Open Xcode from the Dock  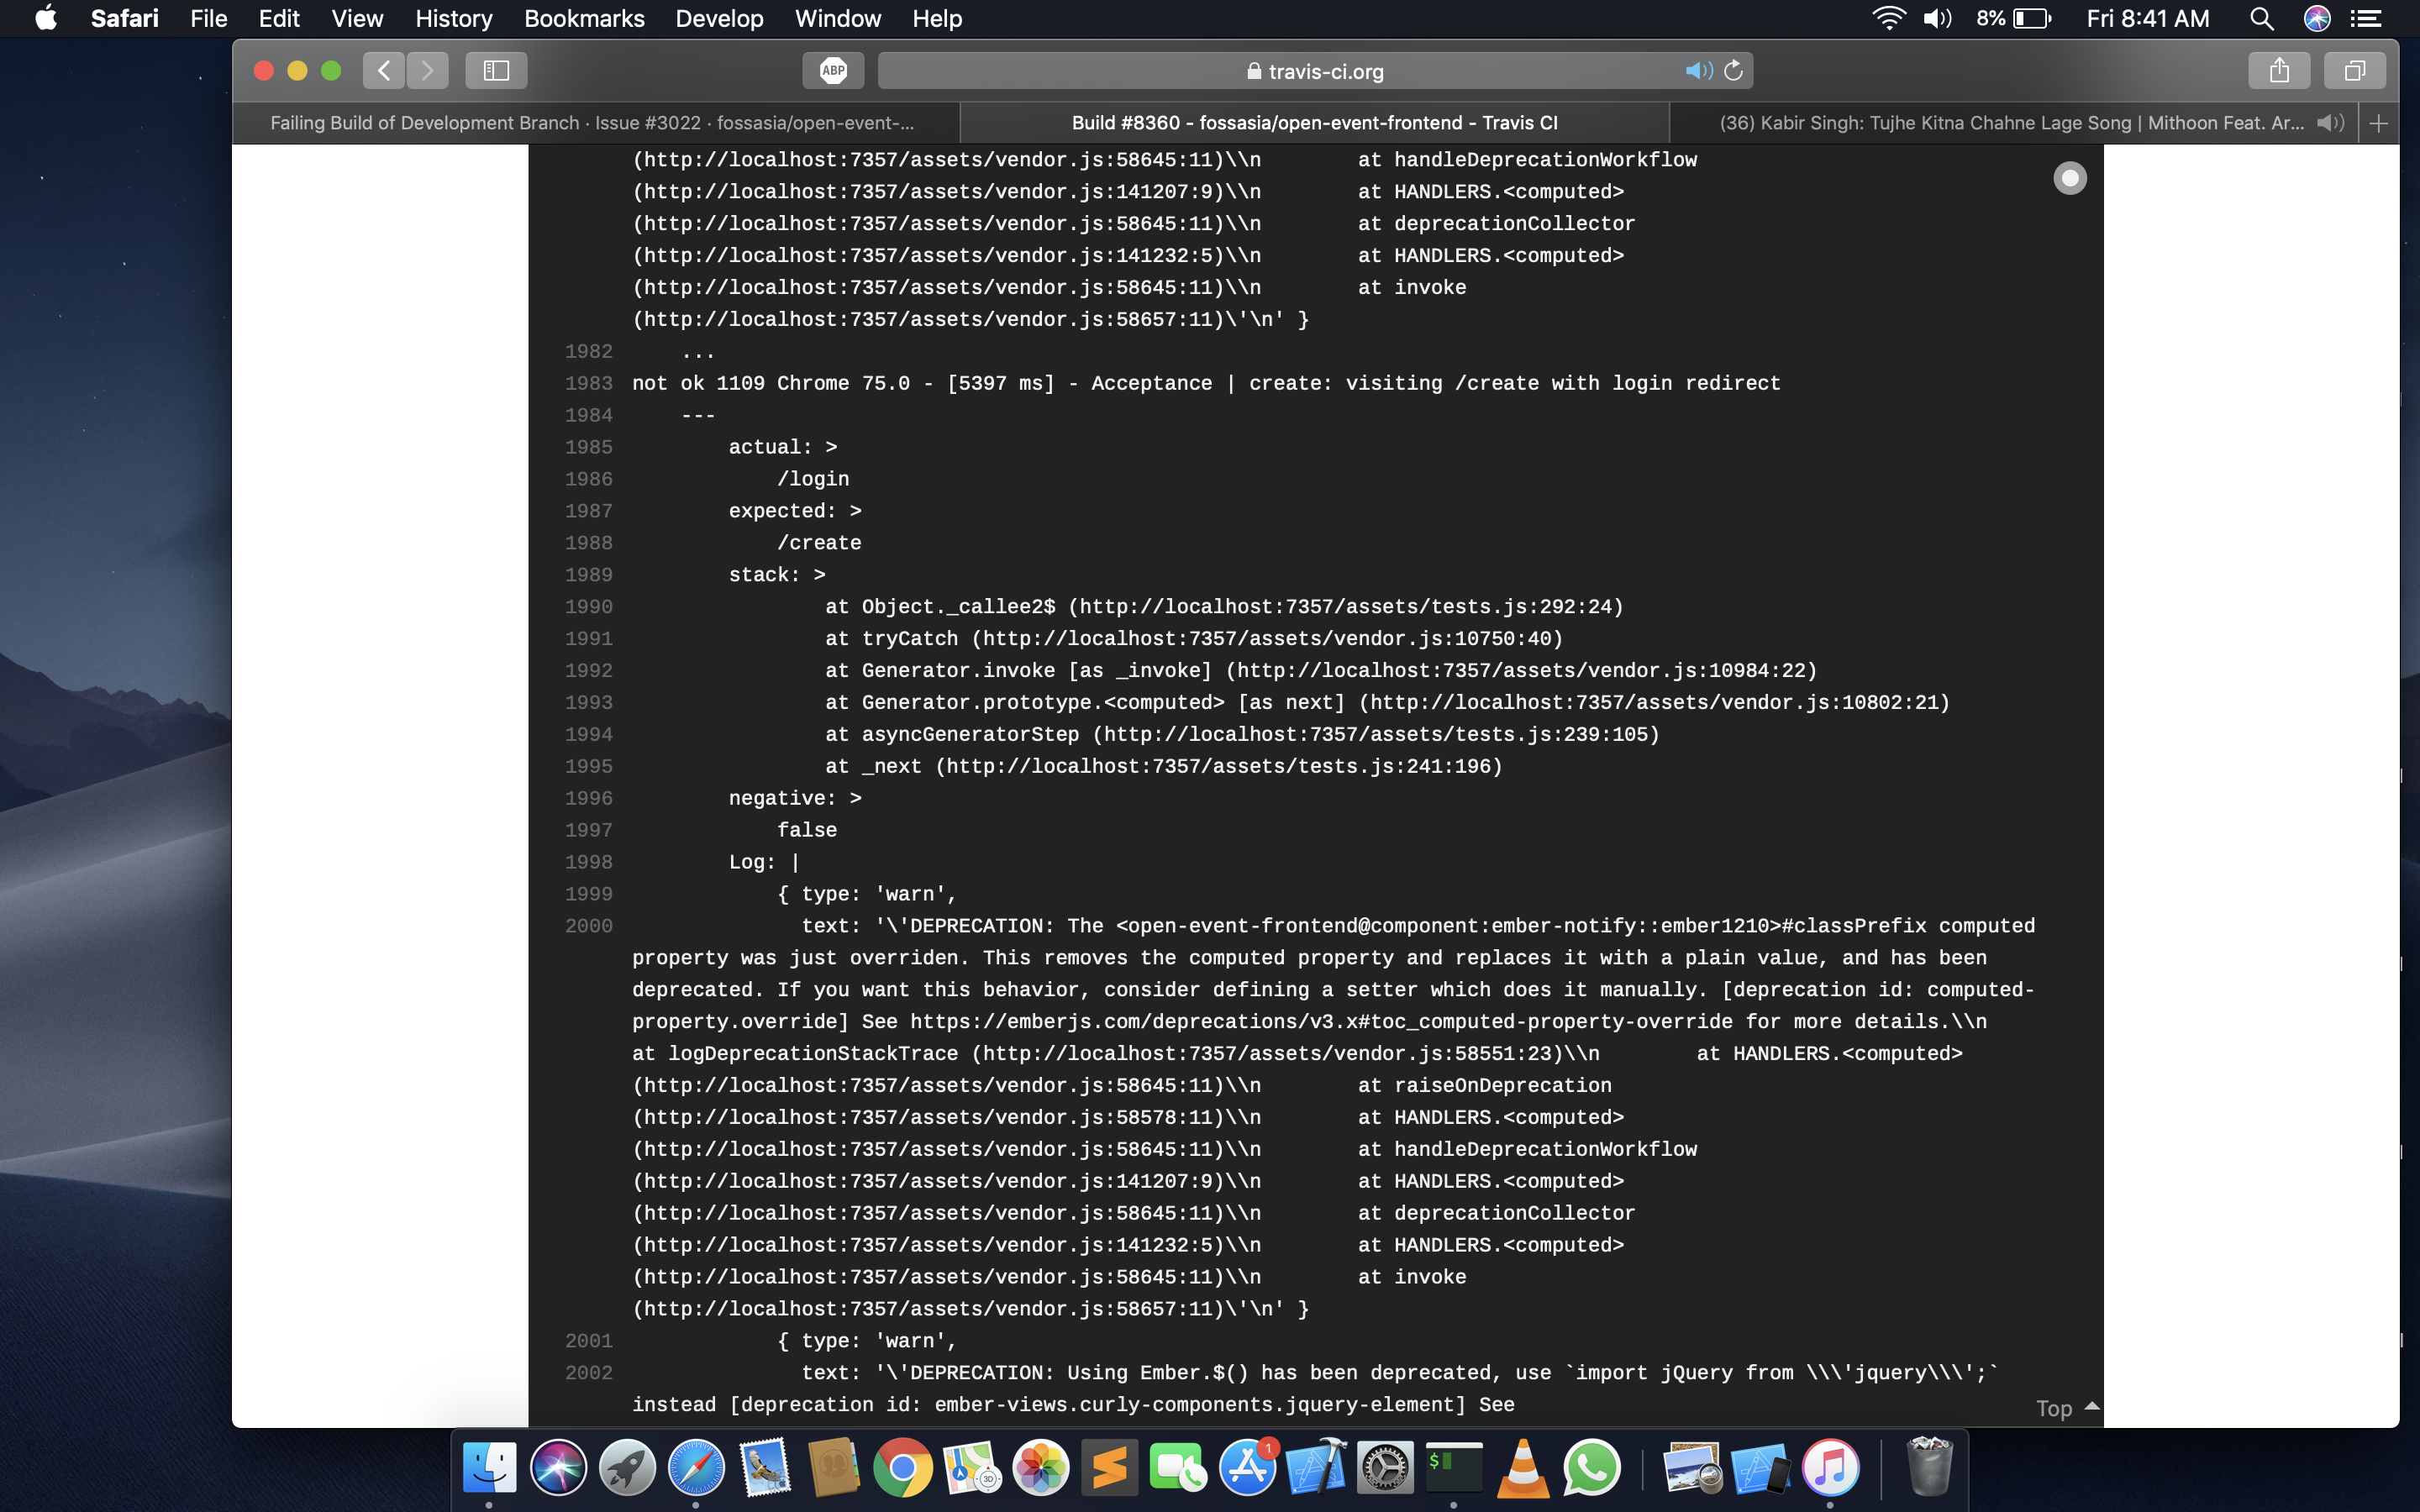coord(1317,1467)
